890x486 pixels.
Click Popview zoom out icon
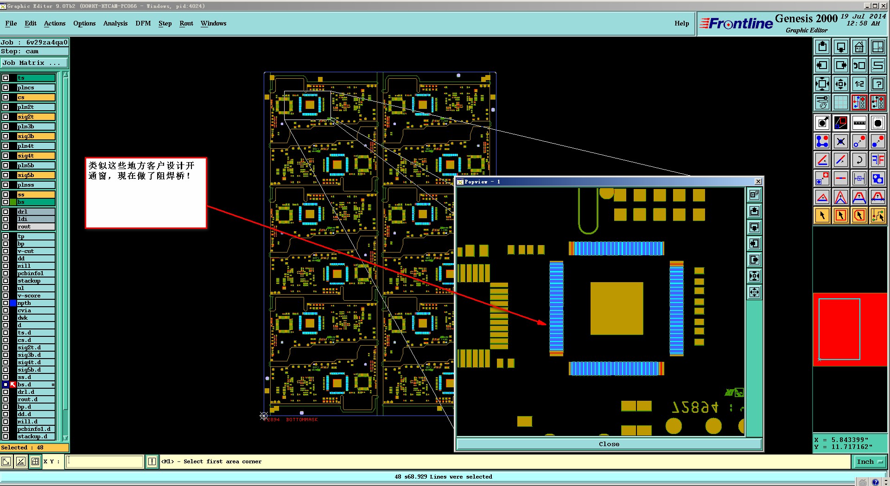tap(755, 292)
